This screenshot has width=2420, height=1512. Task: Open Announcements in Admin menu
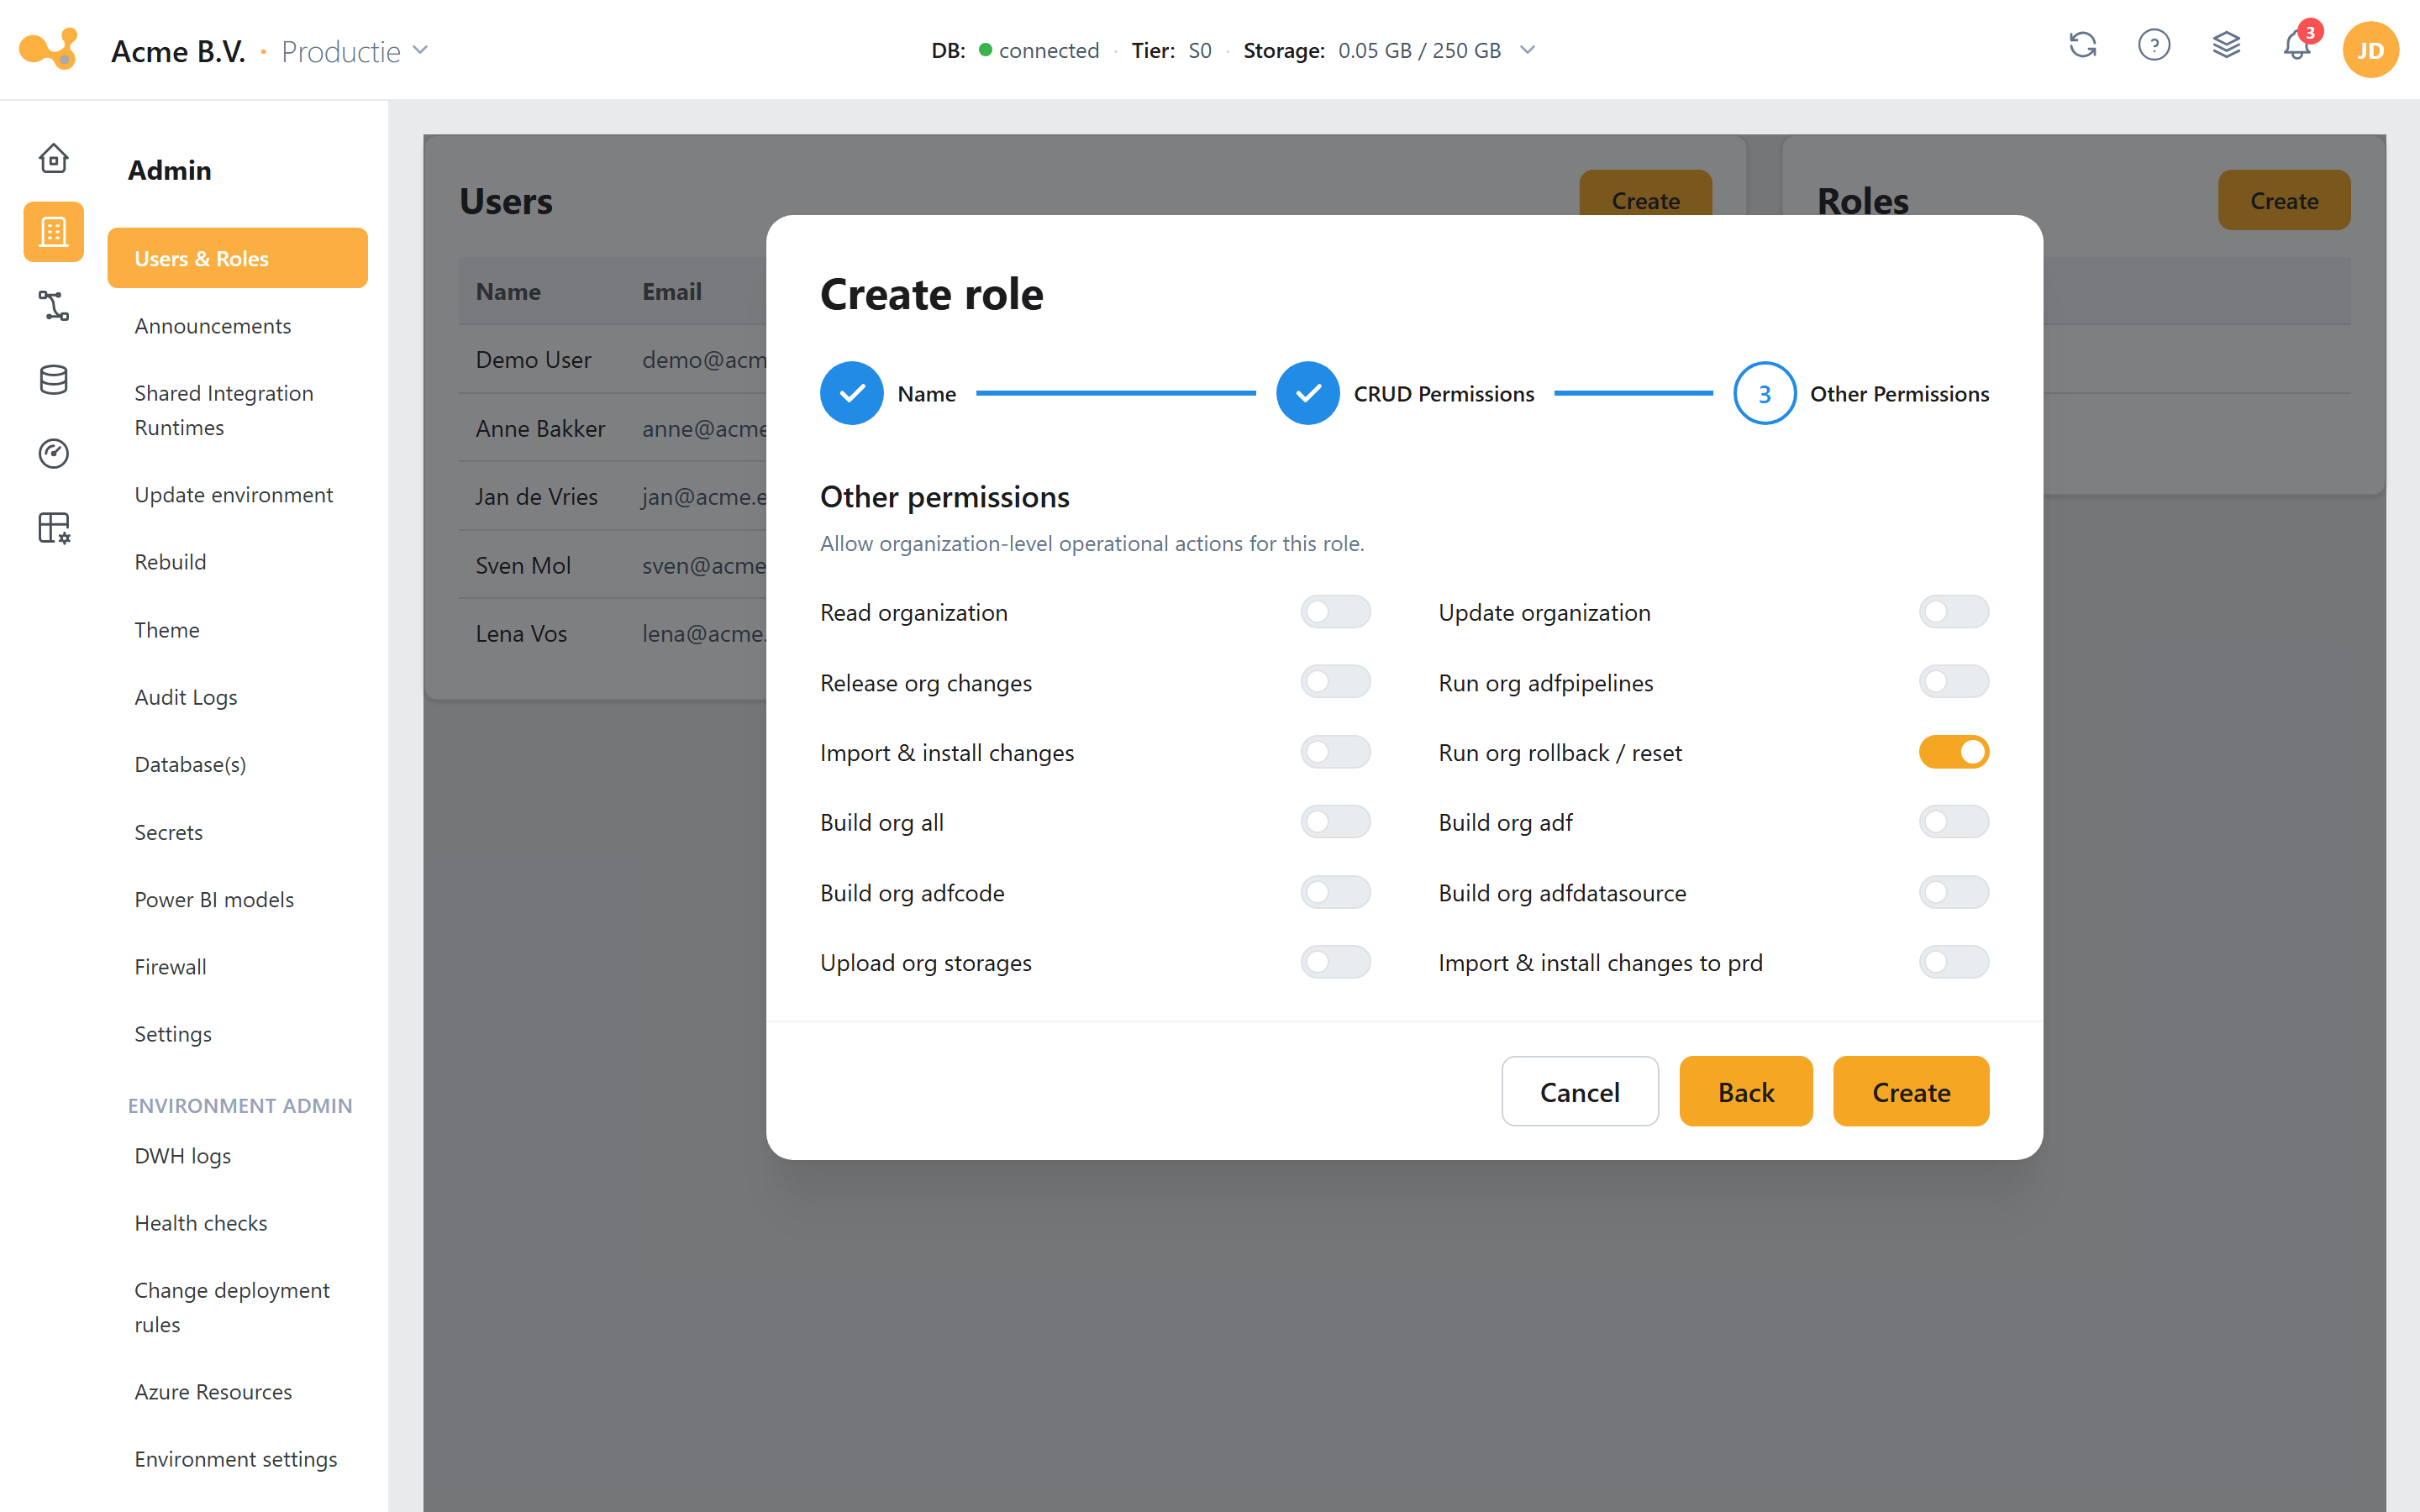point(237,326)
